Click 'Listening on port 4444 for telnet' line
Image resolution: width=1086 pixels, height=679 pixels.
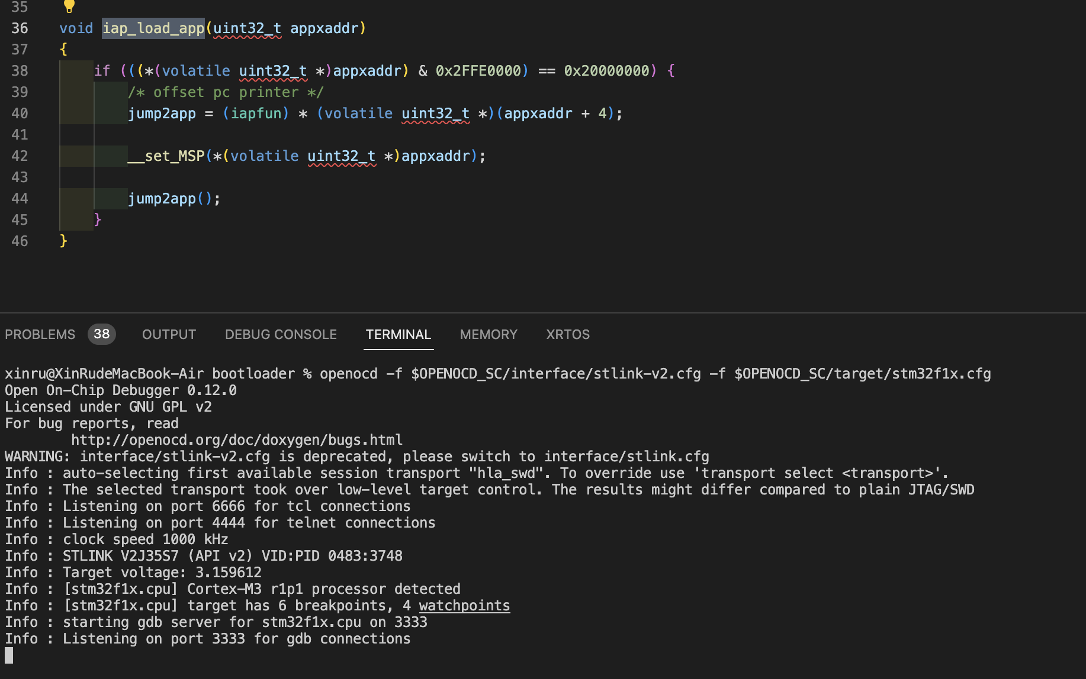click(x=220, y=523)
